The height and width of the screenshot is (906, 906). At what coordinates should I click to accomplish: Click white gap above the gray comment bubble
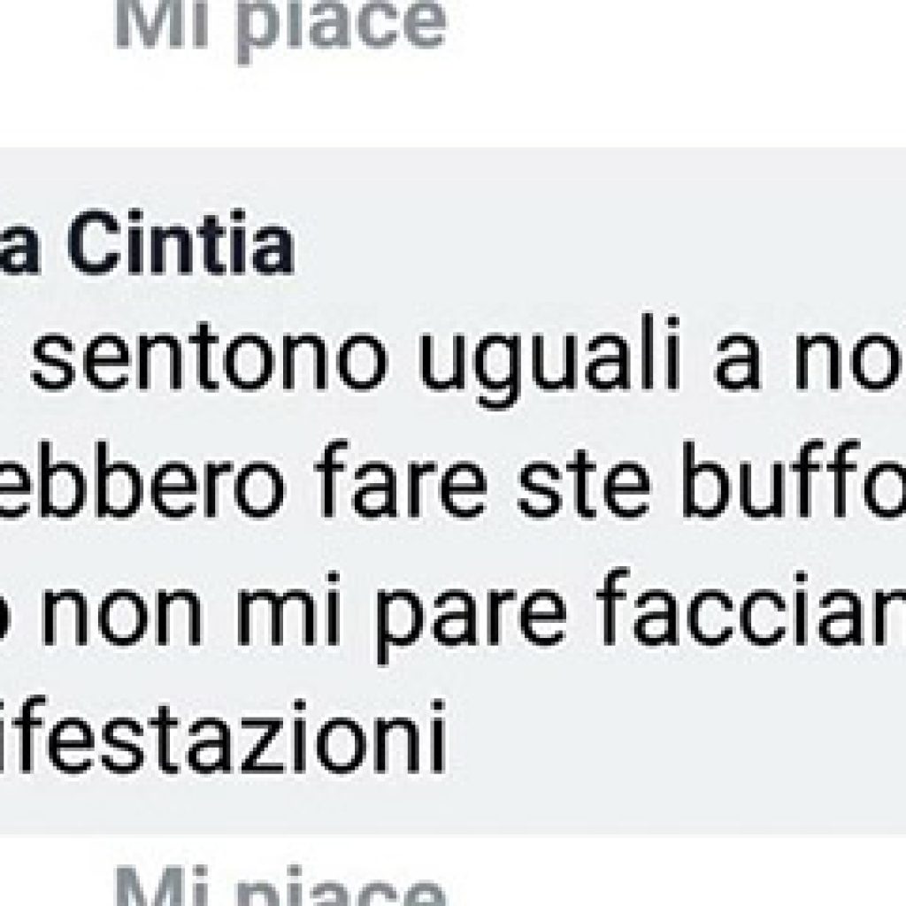pyautogui.click(x=453, y=107)
